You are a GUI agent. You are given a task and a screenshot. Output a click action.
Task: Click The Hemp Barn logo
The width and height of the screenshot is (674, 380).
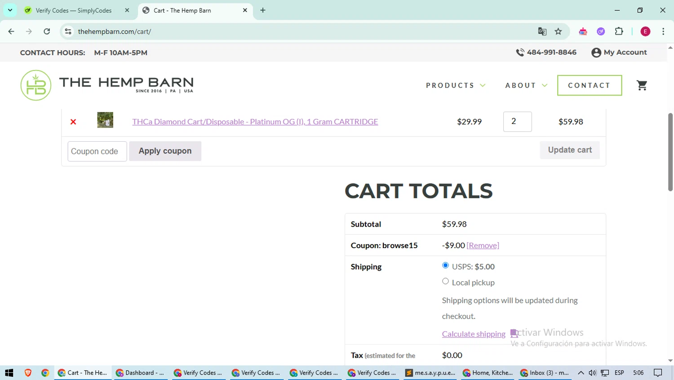(x=107, y=85)
